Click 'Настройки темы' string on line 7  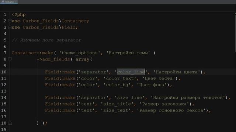coord(128,53)
